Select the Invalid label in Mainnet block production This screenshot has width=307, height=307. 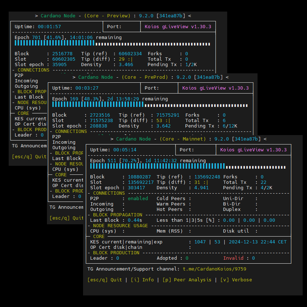click(233, 258)
